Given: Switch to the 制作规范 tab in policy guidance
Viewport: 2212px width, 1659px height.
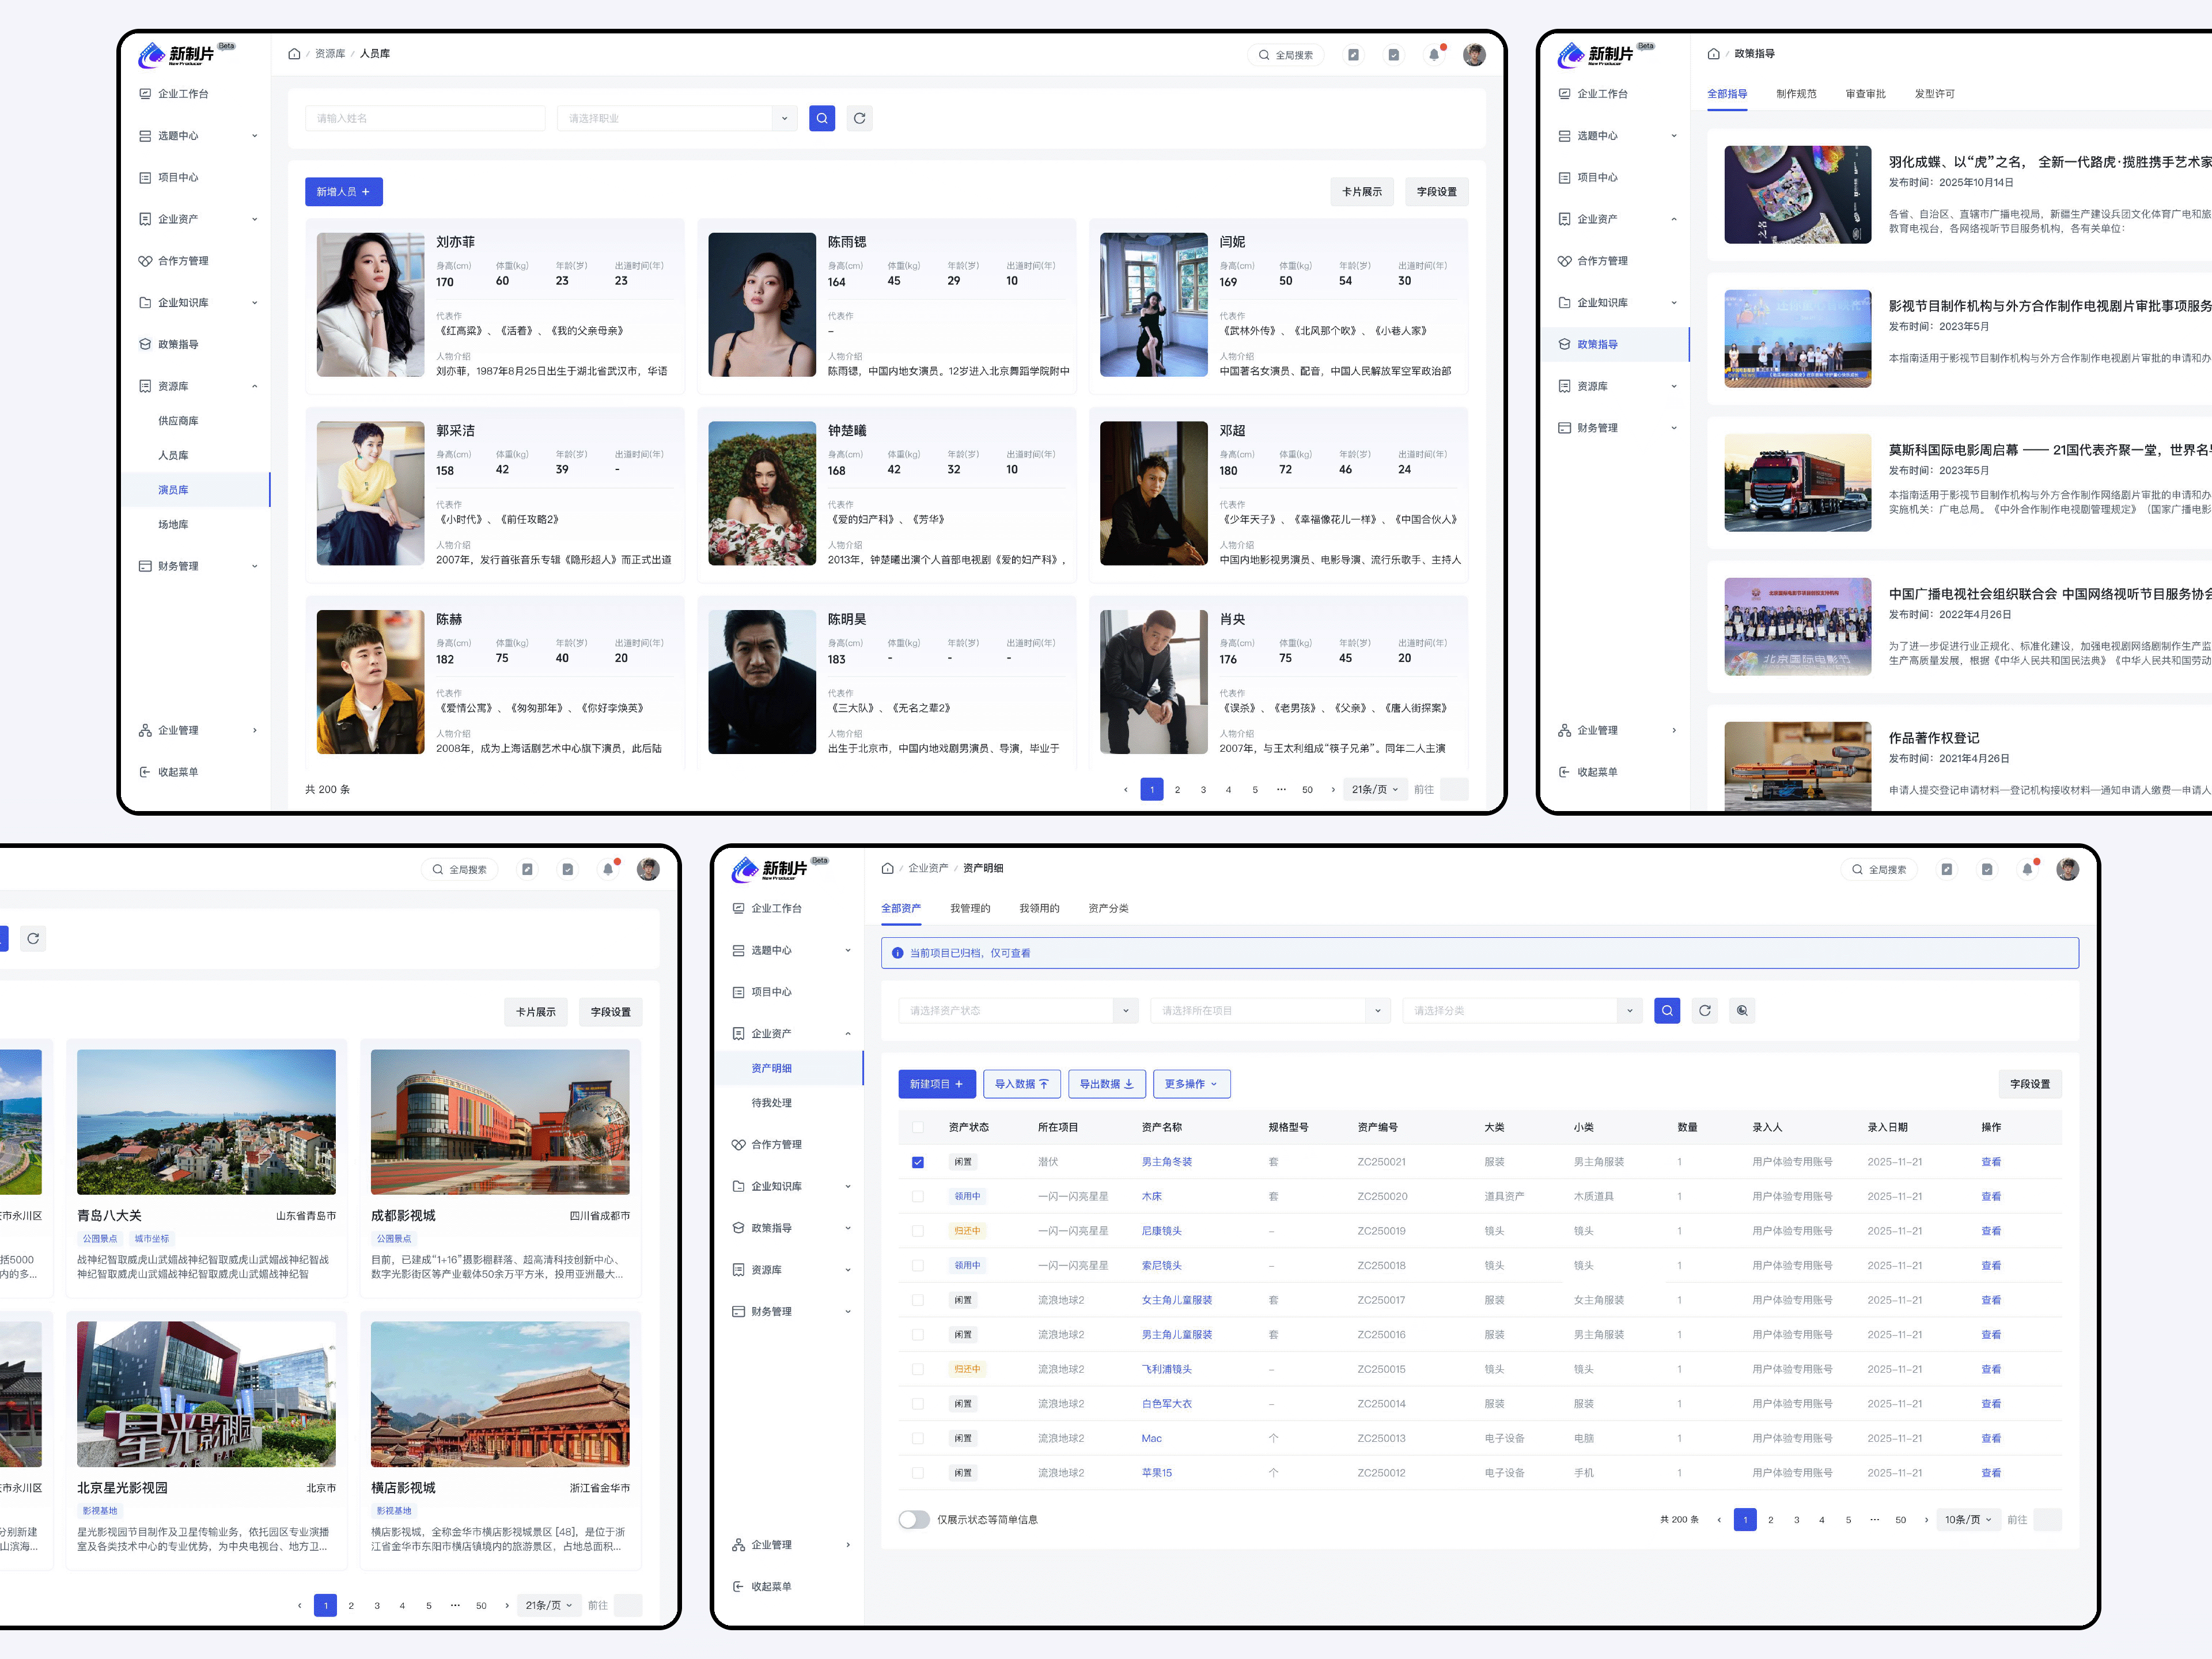Looking at the screenshot, I should pos(1796,94).
